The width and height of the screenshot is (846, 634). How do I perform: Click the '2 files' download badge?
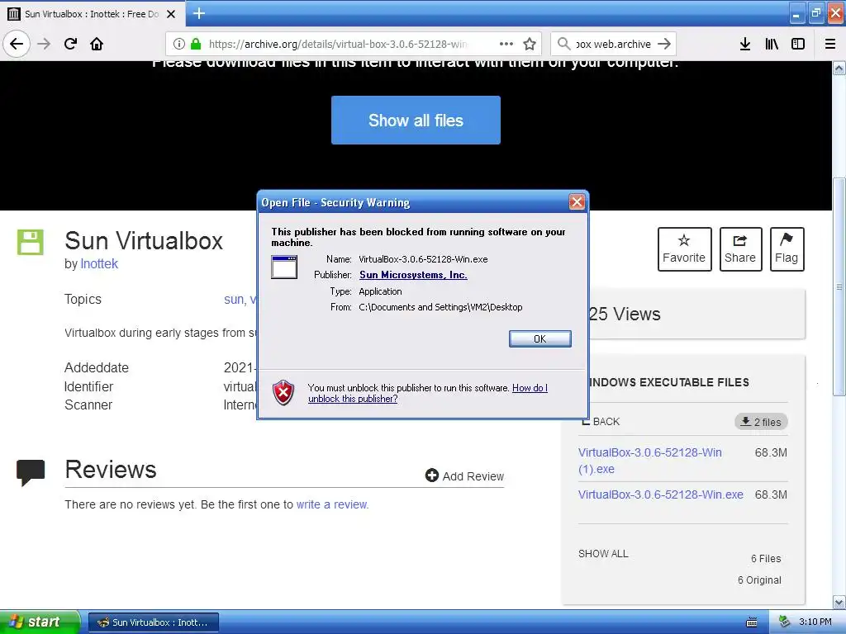click(761, 422)
